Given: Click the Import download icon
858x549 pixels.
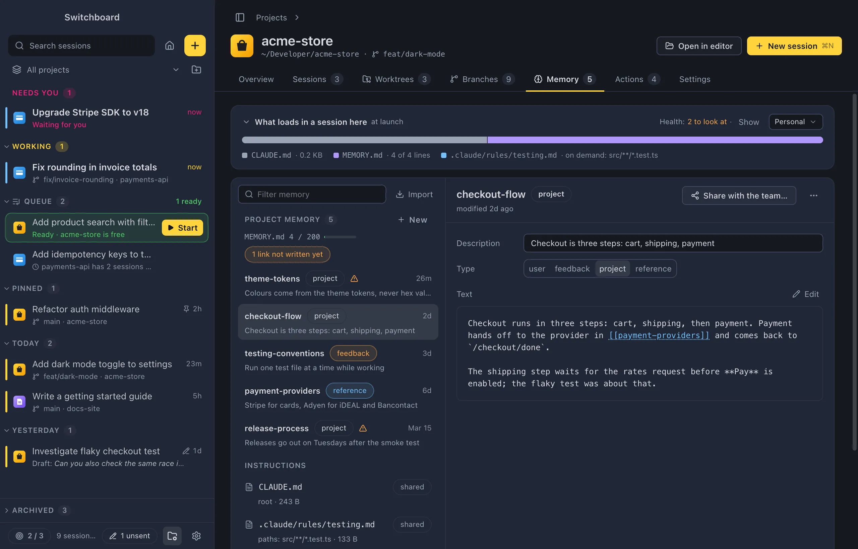Looking at the screenshot, I should point(400,194).
